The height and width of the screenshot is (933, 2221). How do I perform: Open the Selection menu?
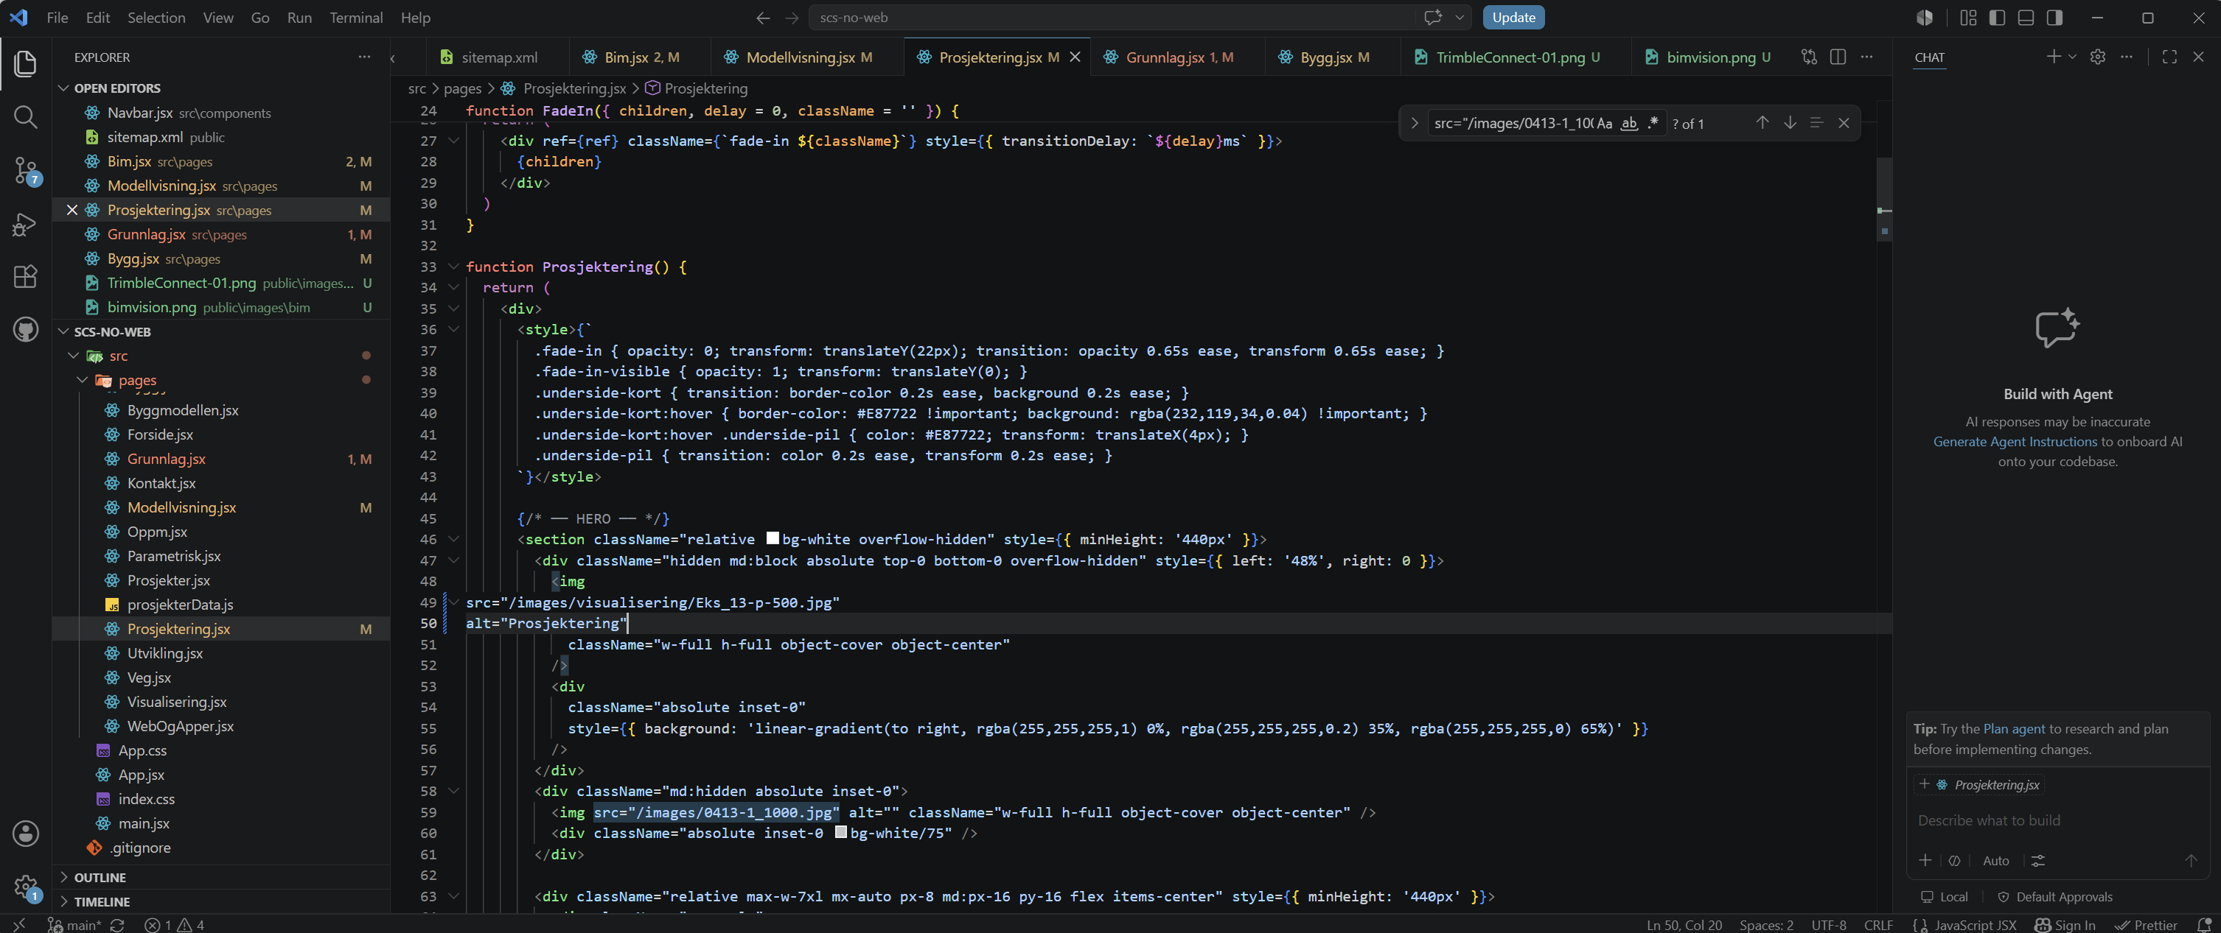point(156,17)
